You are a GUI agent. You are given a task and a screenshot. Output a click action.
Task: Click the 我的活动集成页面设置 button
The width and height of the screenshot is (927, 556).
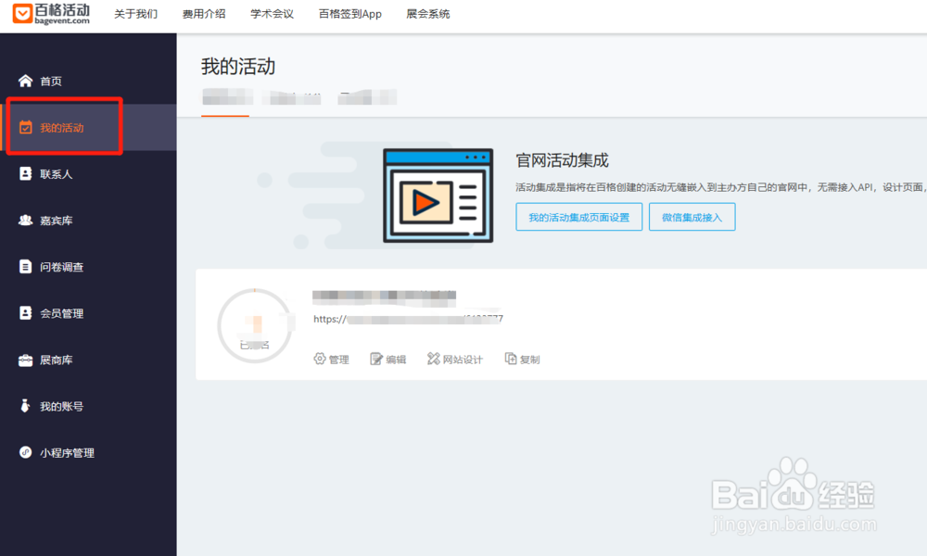(x=578, y=216)
